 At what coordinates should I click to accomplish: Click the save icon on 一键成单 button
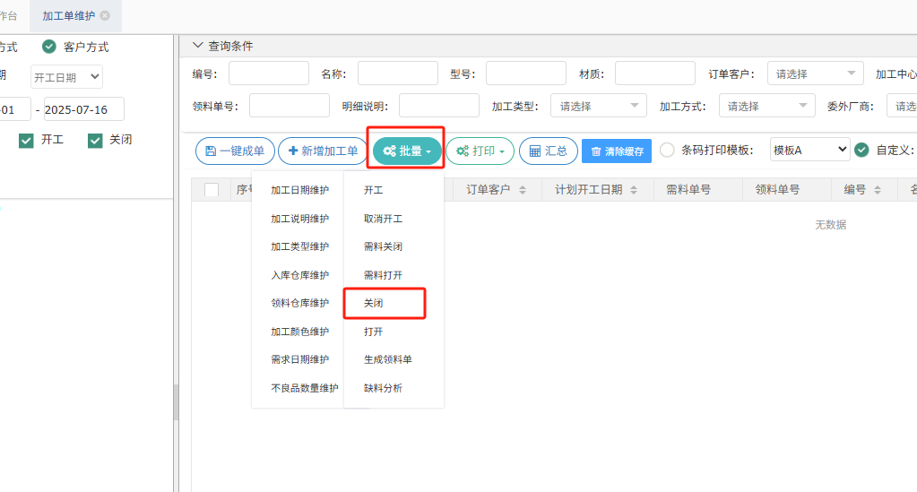click(x=211, y=151)
